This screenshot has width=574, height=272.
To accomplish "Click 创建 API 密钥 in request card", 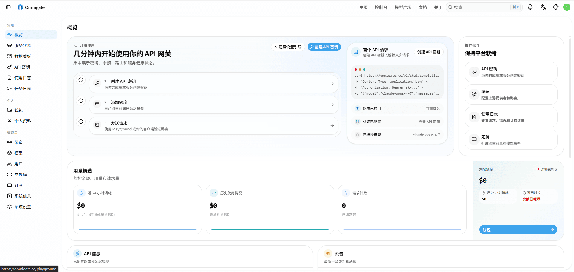I will [429, 52].
